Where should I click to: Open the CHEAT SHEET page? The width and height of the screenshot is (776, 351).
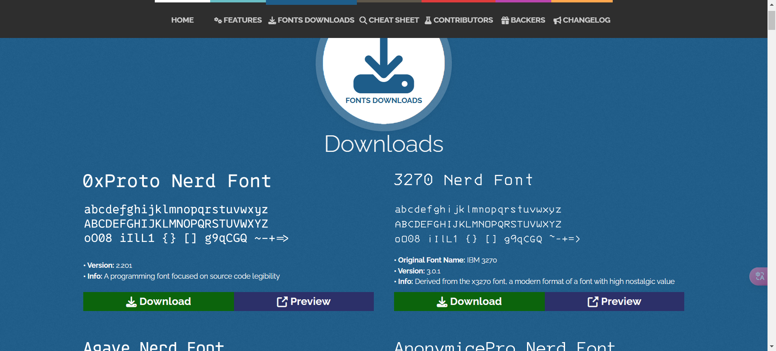click(x=389, y=20)
